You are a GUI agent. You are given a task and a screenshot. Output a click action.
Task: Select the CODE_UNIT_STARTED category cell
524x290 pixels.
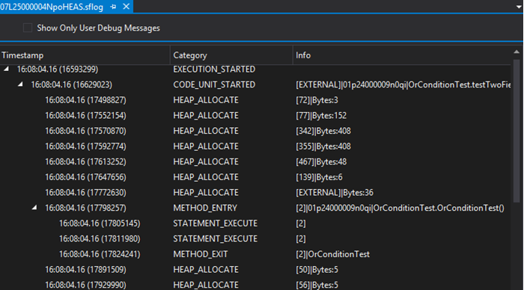pos(214,84)
